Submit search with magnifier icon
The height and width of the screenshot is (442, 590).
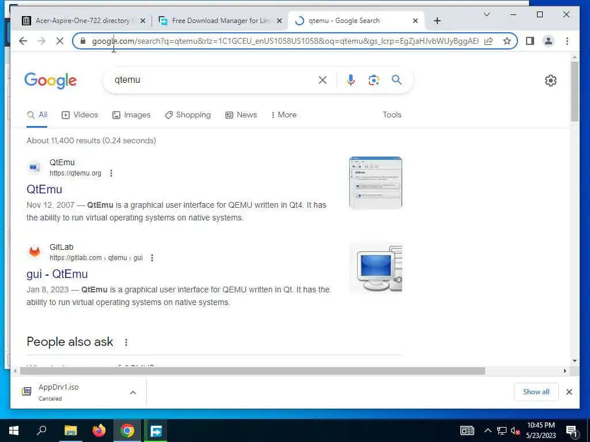coord(396,79)
